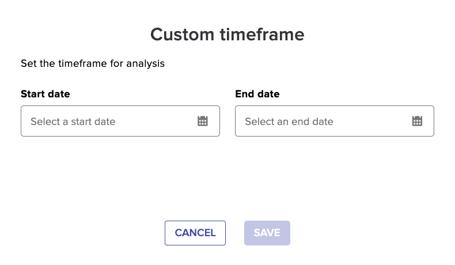The height and width of the screenshot is (265, 455).
Task: Confirm the timeframe with the SAVE button
Action: (x=267, y=233)
